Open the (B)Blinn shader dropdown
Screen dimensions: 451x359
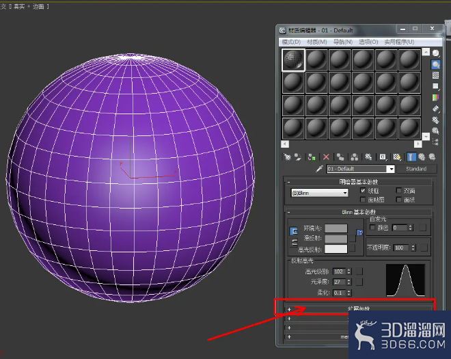click(x=320, y=193)
